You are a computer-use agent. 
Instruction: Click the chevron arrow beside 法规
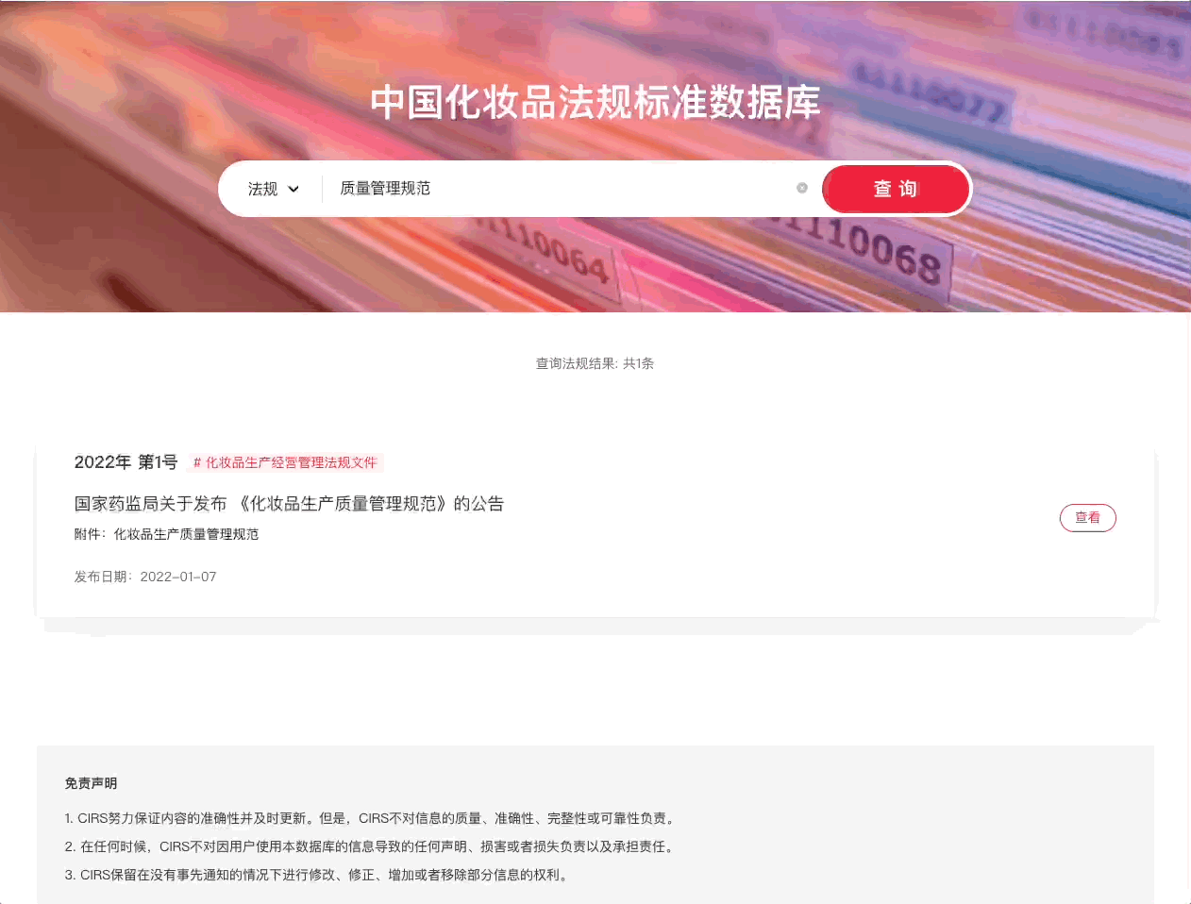tap(294, 189)
